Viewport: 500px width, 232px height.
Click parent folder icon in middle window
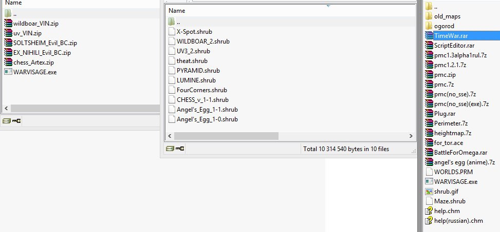172,22
